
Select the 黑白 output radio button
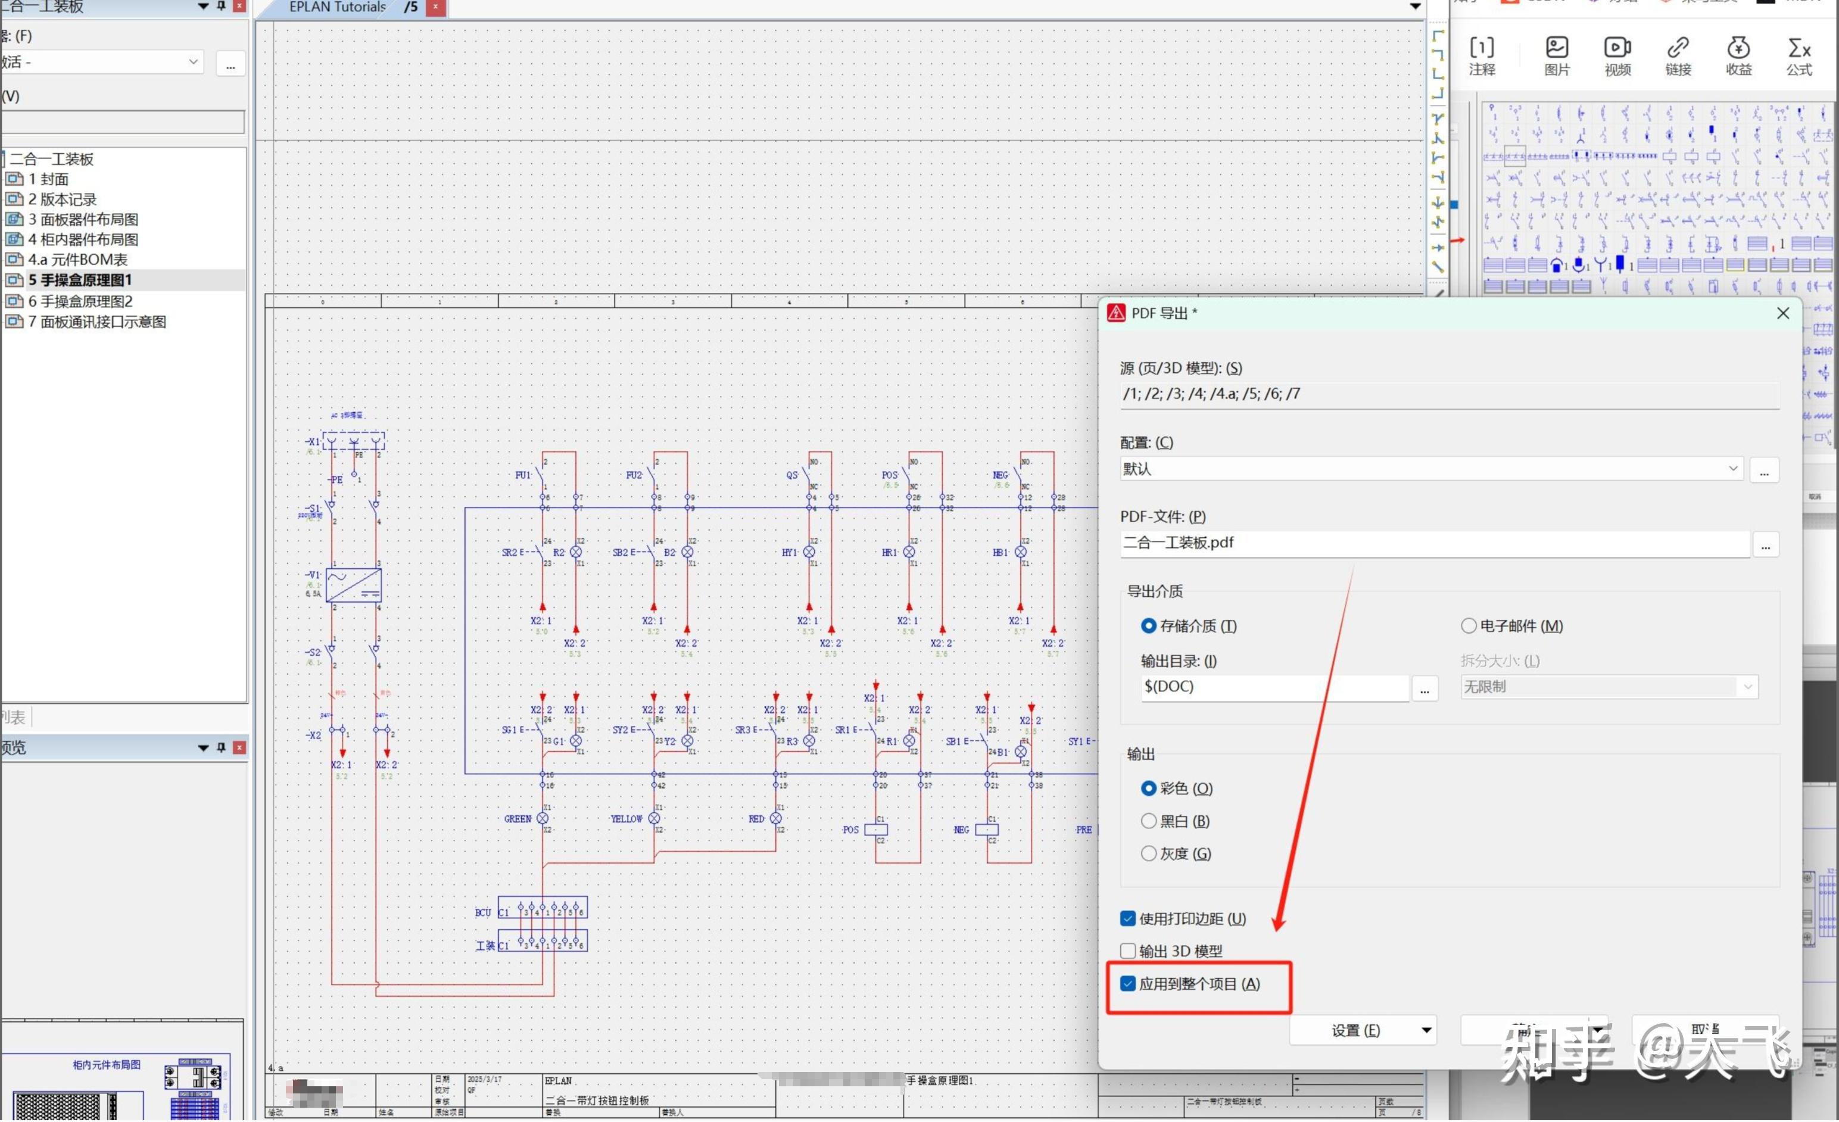pos(1149,821)
